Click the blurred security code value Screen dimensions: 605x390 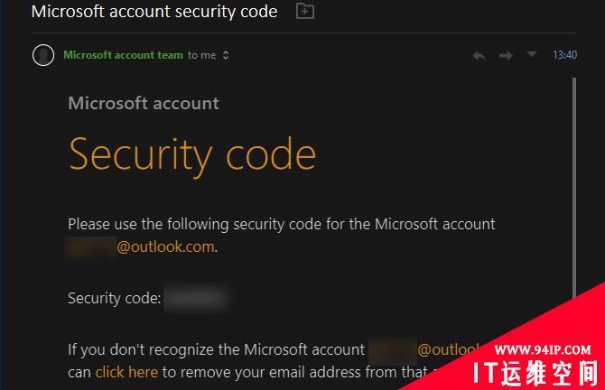pos(196,298)
